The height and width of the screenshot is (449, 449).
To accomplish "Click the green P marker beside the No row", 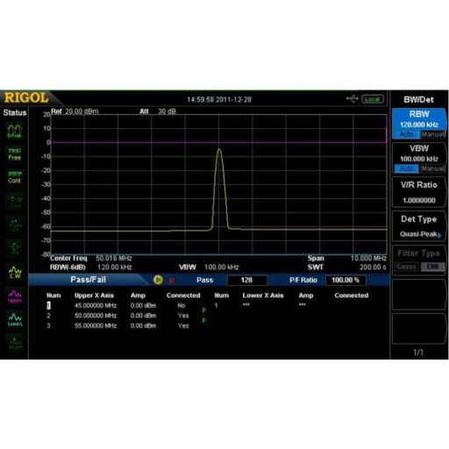I will 204,310.
